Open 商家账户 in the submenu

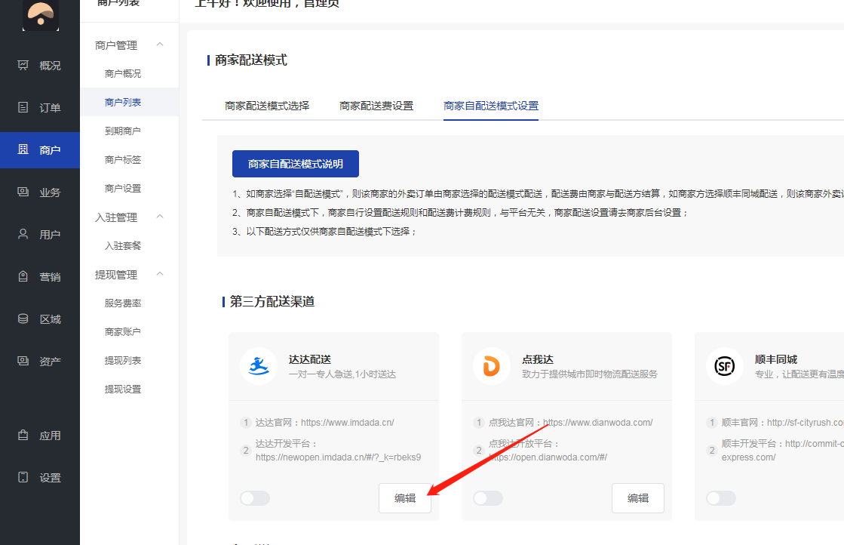click(123, 331)
